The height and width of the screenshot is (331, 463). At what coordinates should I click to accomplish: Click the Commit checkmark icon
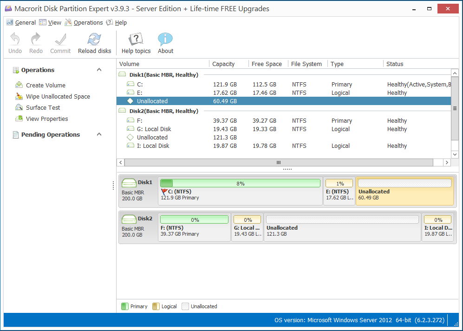pos(60,39)
